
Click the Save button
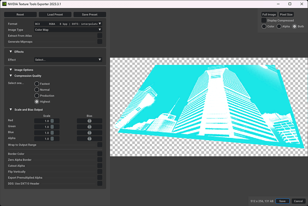282,201
